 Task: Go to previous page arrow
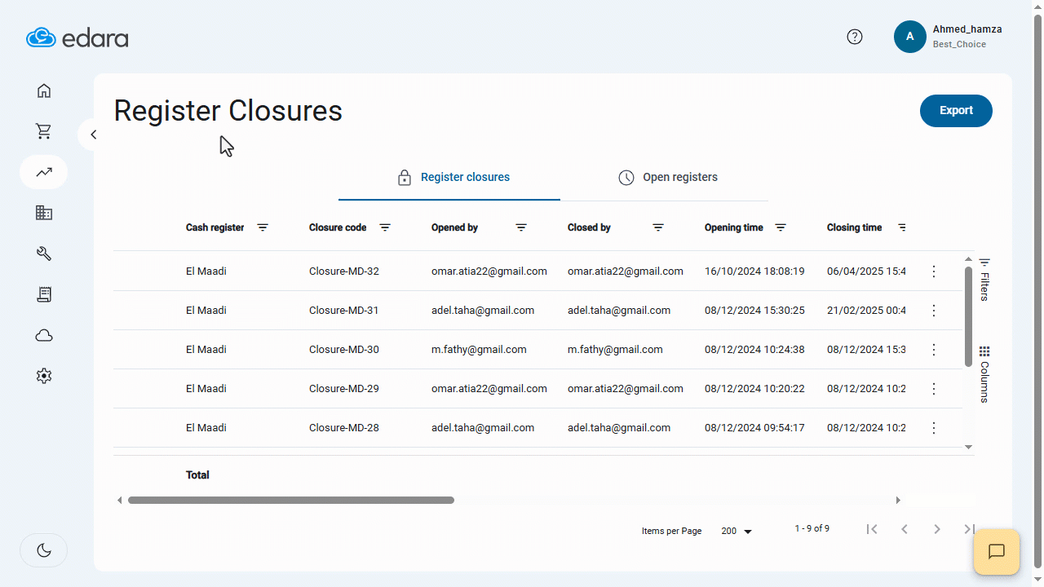point(905,529)
